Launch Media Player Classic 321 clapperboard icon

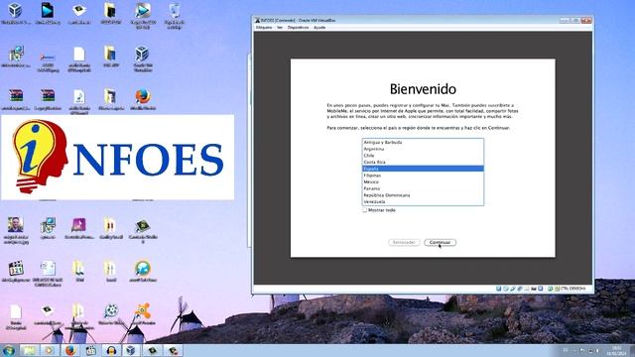(16, 268)
